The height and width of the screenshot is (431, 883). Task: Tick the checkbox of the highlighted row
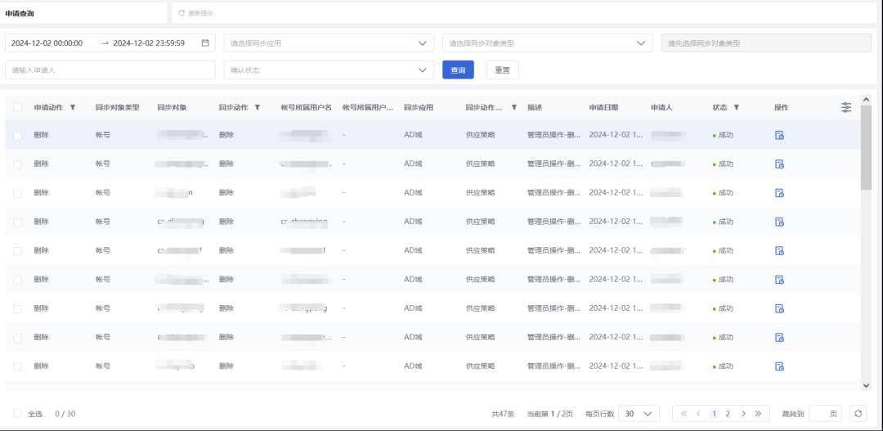[x=17, y=135]
